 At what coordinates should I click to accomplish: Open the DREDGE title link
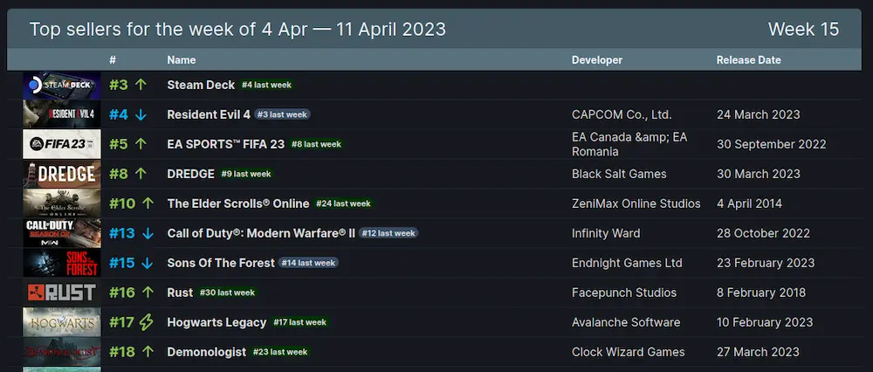191,174
